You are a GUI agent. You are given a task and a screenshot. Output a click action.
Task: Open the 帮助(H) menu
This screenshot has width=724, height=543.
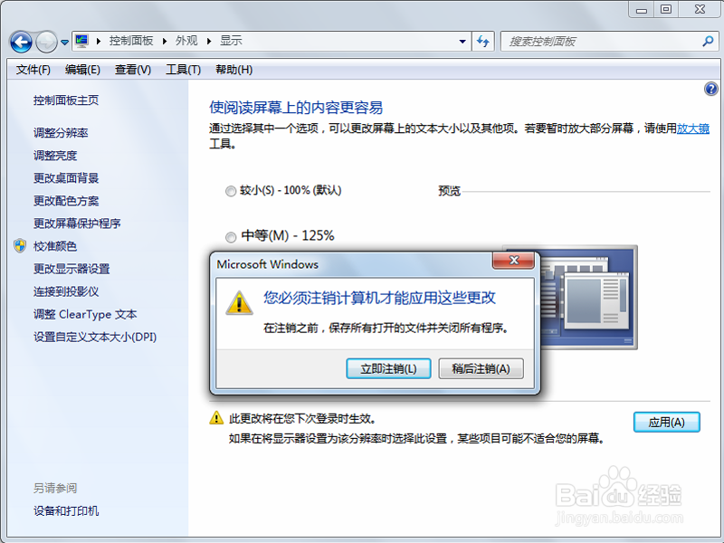click(x=234, y=70)
